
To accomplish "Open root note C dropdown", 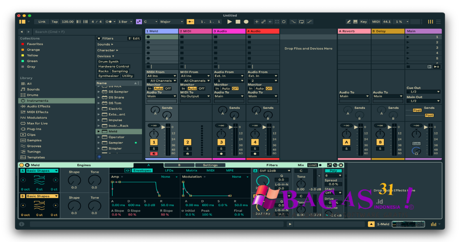I will point(150,22).
